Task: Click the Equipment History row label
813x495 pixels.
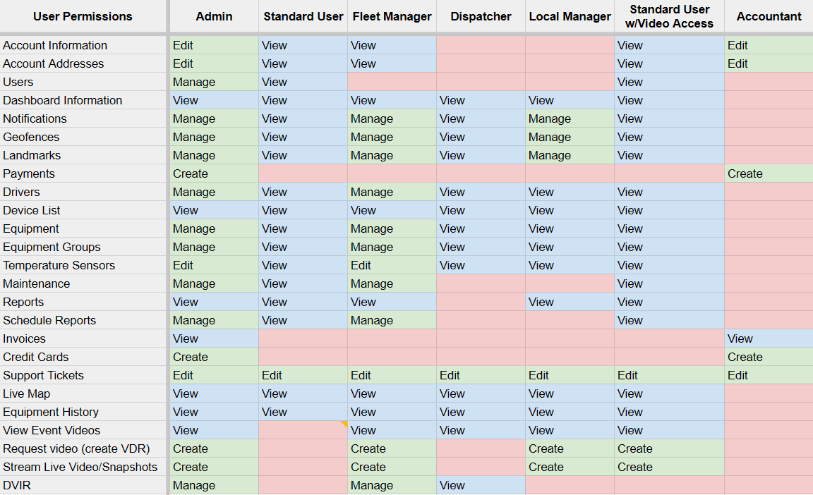Action: pyautogui.click(x=83, y=412)
